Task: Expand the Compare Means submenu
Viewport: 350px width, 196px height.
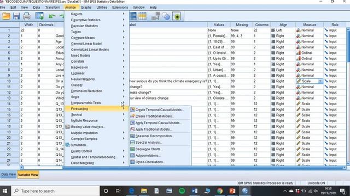Action: coord(97,38)
